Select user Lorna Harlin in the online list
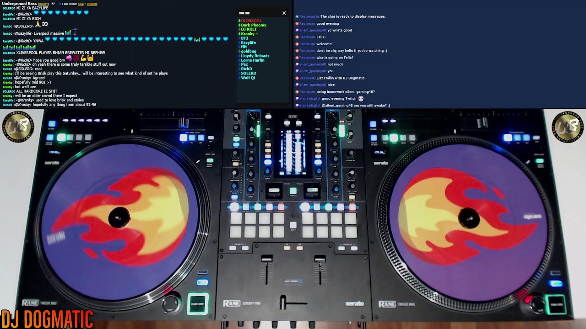The width and height of the screenshot is (586, 329). click(x=253, y=60)
